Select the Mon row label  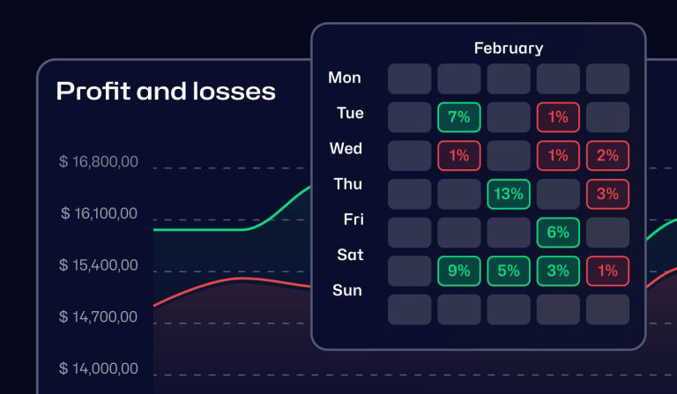click(x=345, y=78)
